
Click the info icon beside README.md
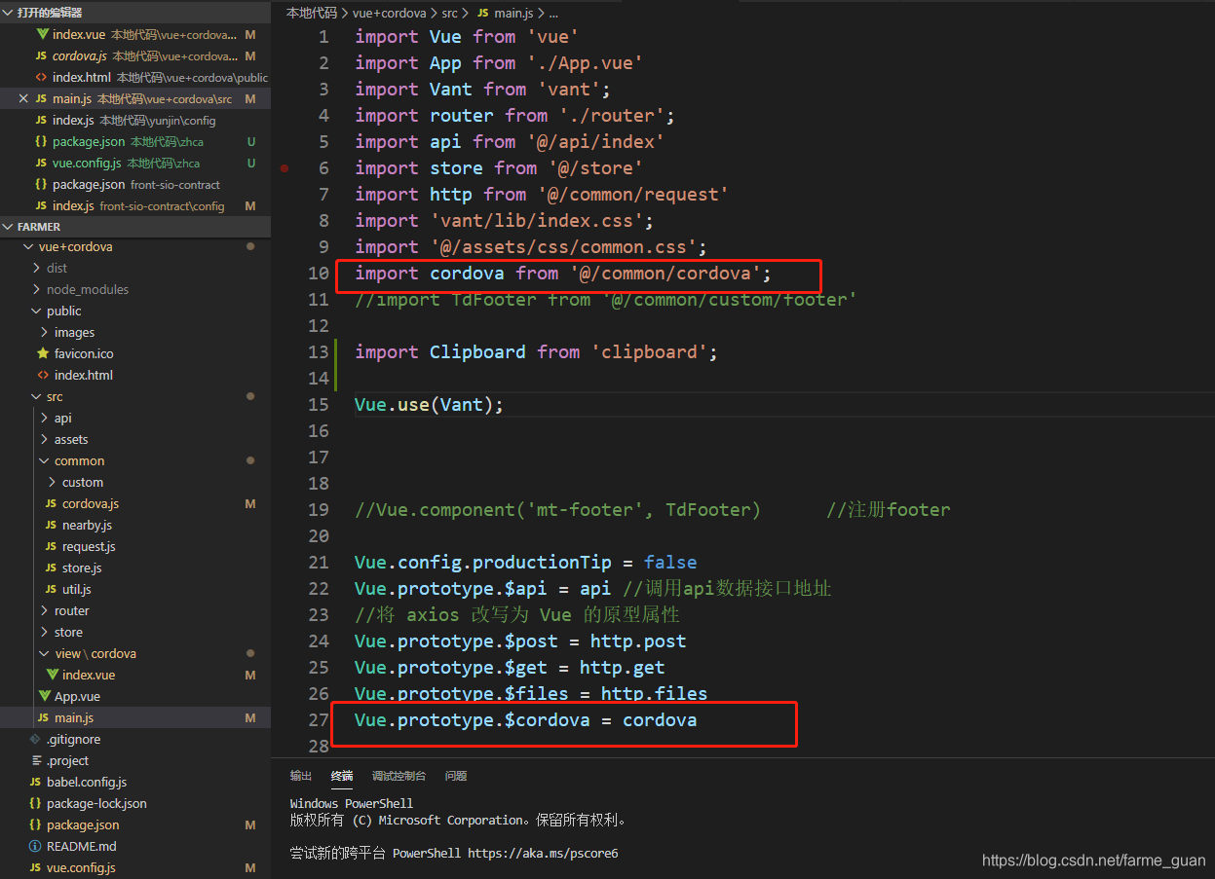pyautogui.click(x=33, y=846)
